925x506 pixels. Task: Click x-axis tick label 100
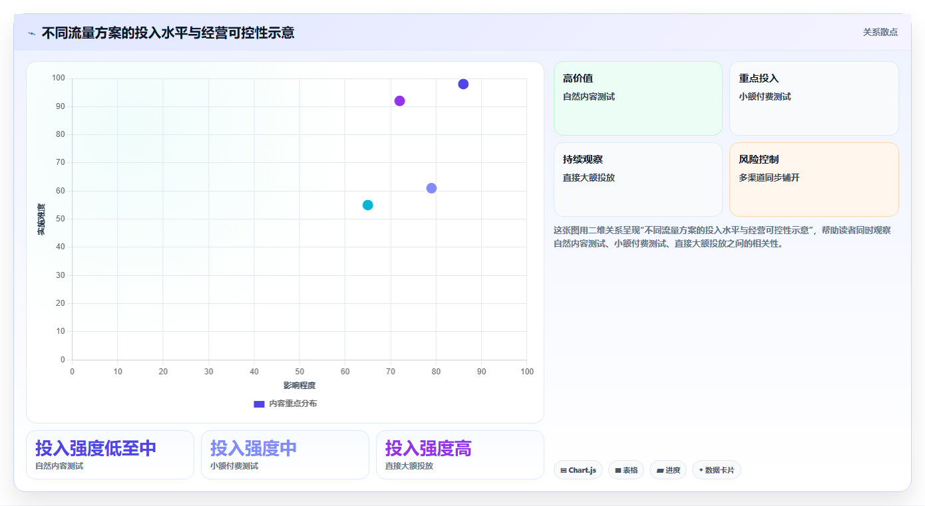(x=527, y=372)
